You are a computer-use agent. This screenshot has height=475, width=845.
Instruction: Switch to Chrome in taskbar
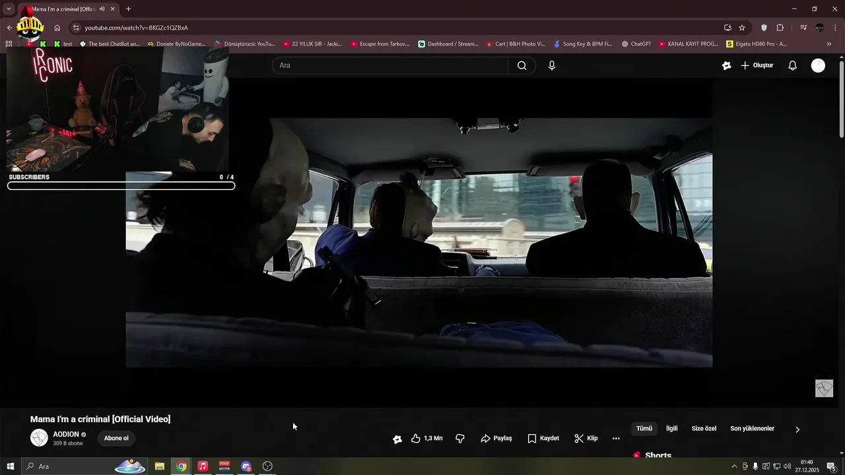[x=181, y=466]
